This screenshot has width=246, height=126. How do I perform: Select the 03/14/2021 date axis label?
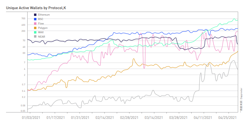coord(154,118)
